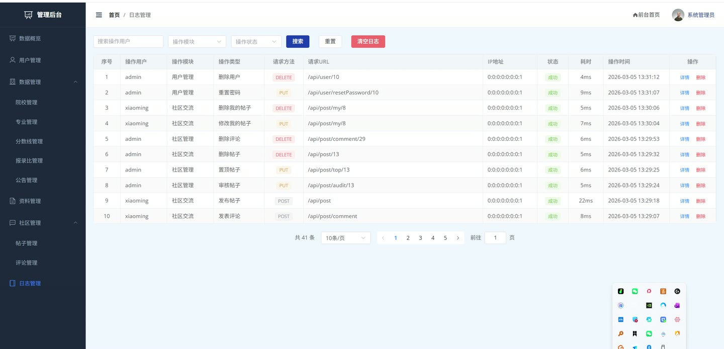Click the red 清空日志 button
The height and width of the screenshot is (349, 724).
click(x=368, y=42)
